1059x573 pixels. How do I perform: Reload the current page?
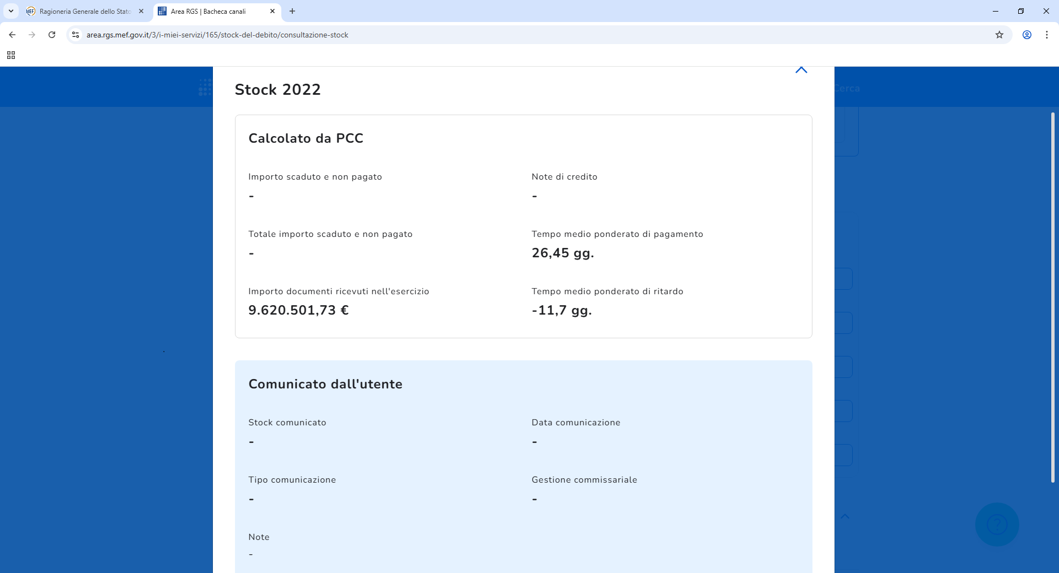click(52, 35)
